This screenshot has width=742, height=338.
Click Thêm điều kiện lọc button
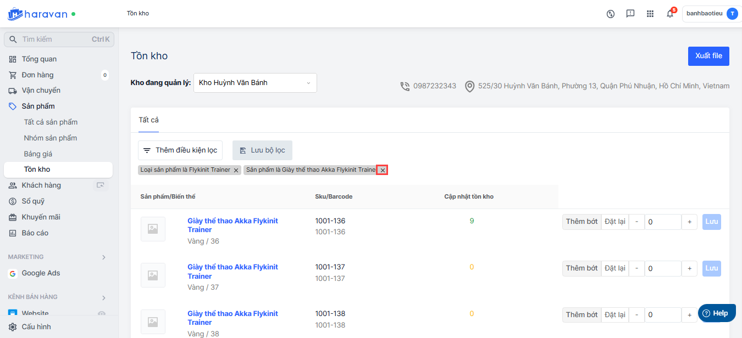pyautogui.click(x=180, y=150)
